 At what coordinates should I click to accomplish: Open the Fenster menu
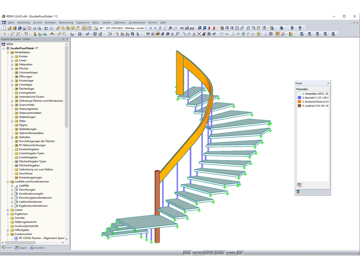(x=153, y=23)
